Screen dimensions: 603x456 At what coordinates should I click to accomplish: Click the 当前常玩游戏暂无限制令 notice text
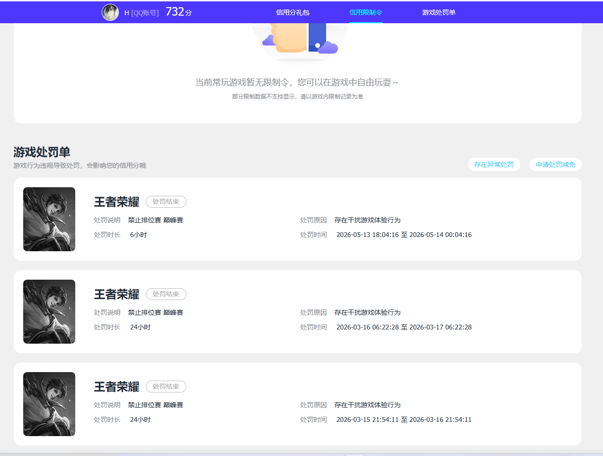[x=297, y=82]
